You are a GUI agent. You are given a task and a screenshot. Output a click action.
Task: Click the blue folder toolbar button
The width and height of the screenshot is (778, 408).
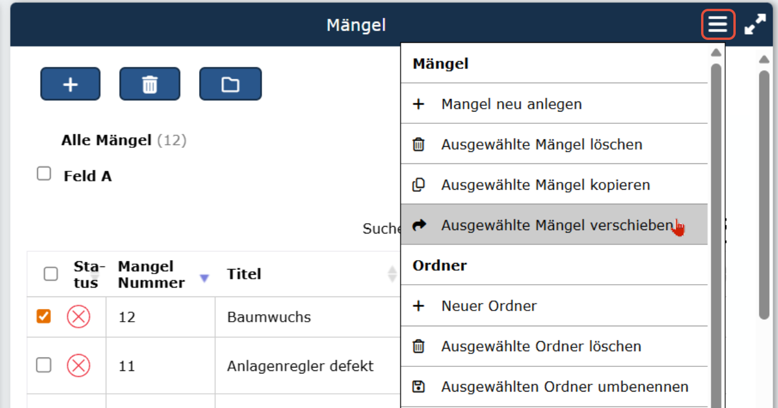230,84
